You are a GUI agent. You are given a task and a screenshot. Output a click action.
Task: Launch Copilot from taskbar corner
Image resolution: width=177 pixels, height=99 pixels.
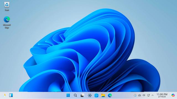(x=173, y=95)
